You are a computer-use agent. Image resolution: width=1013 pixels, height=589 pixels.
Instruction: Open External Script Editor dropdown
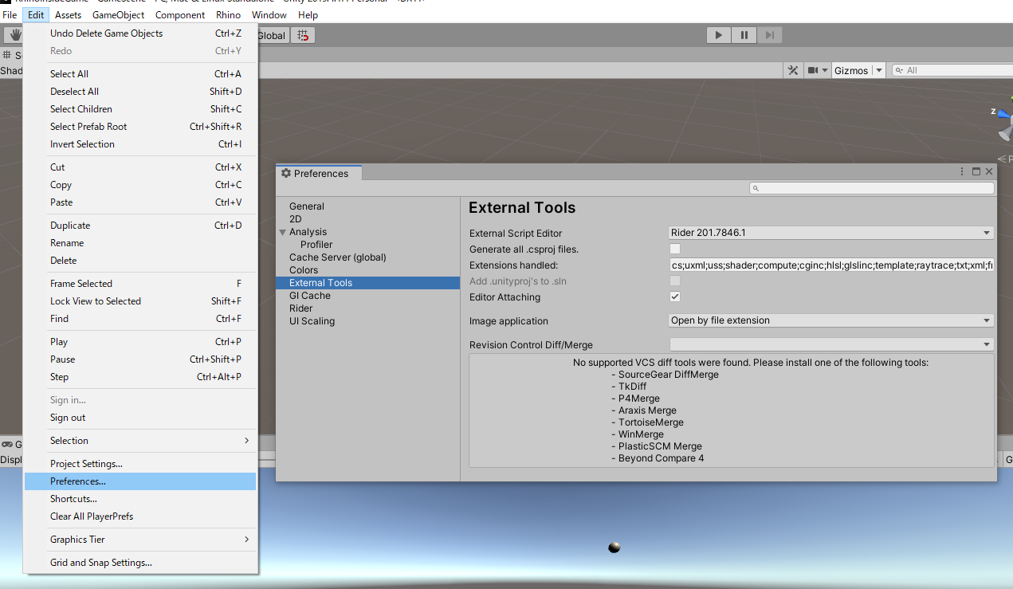831,233
